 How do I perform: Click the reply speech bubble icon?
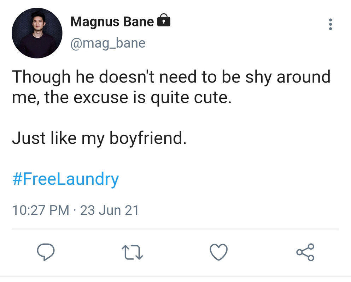46,252
